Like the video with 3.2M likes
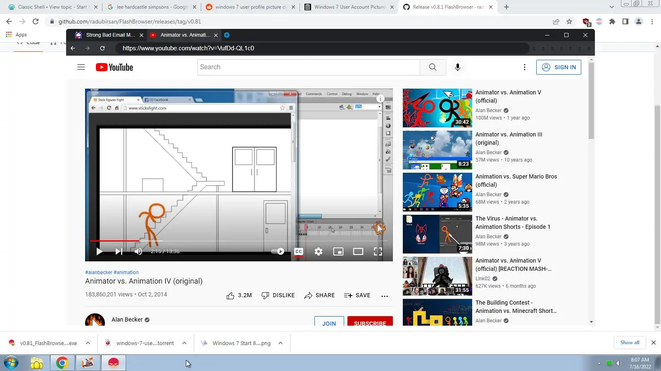Screen dimensions: 661x371 tap(239, 296)
